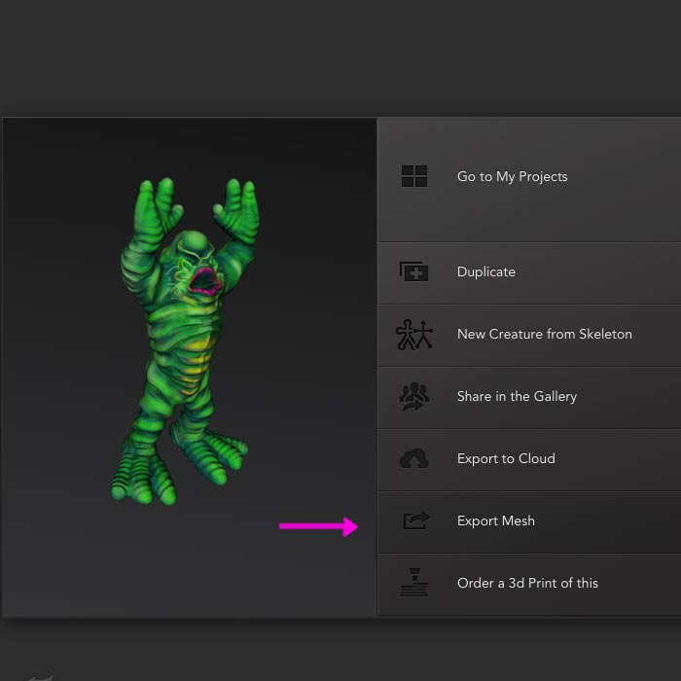Choose the Export to Cloud option

pos(506,459)
